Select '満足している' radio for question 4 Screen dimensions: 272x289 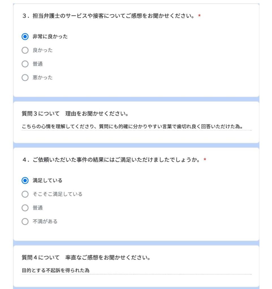coord(25,180)
